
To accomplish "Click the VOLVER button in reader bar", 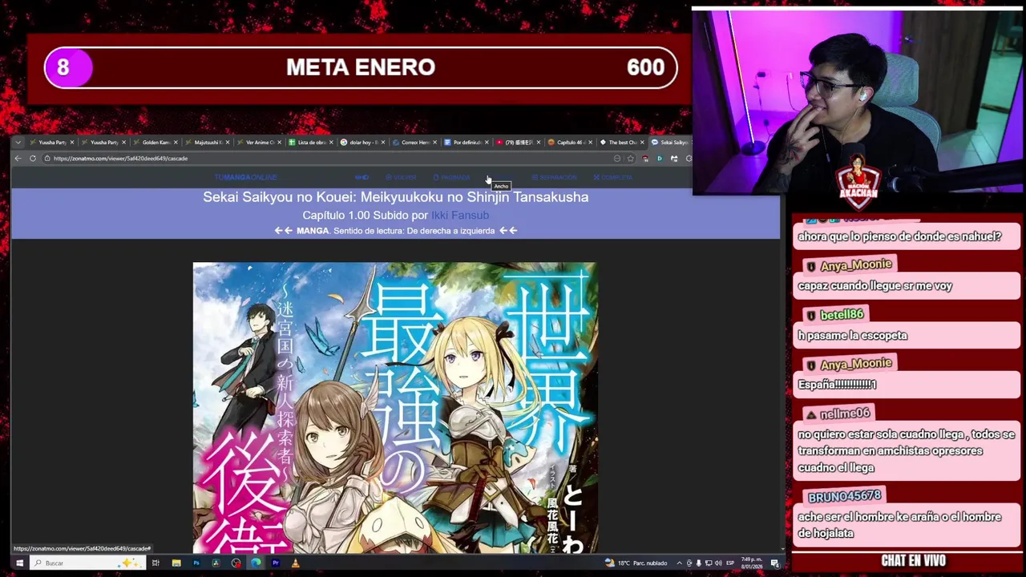I will point(401,177).
